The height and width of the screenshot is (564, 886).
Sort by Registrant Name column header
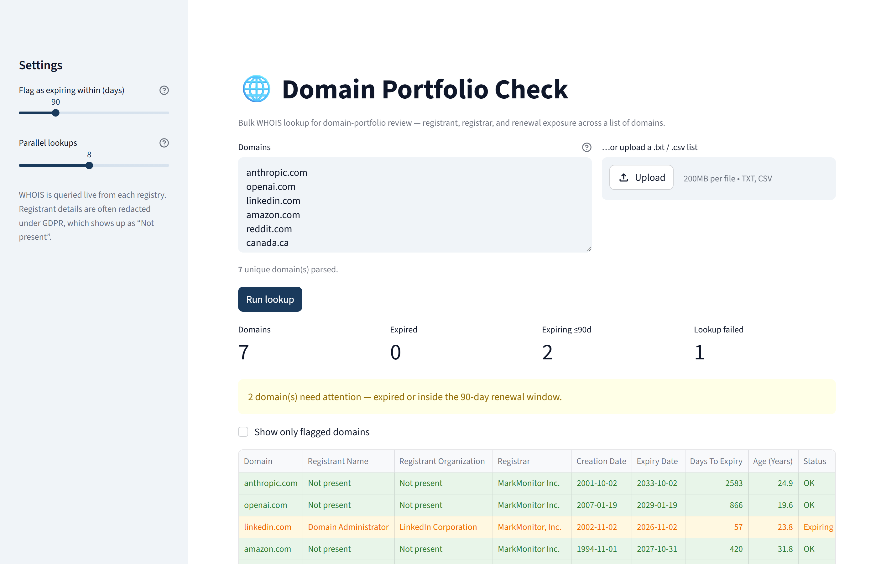[x=348, y=461]
